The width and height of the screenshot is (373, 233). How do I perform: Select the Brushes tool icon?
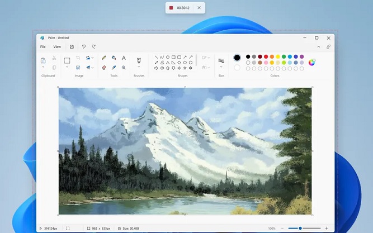pos(139,61)
